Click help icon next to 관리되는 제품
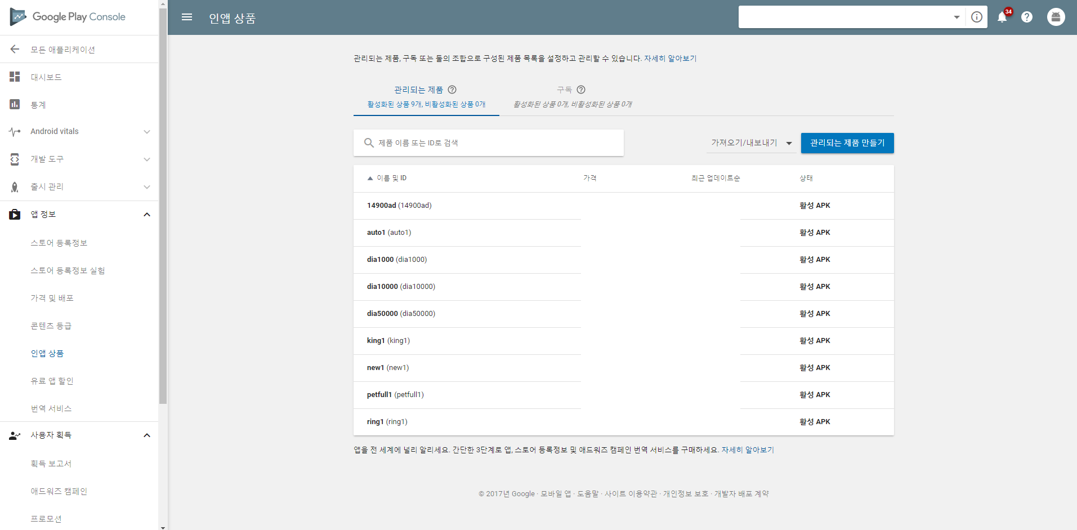 [452, 90]
